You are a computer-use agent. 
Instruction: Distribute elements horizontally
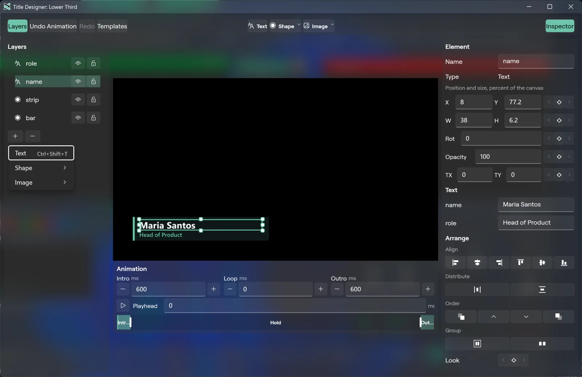(x=477, y=290)
